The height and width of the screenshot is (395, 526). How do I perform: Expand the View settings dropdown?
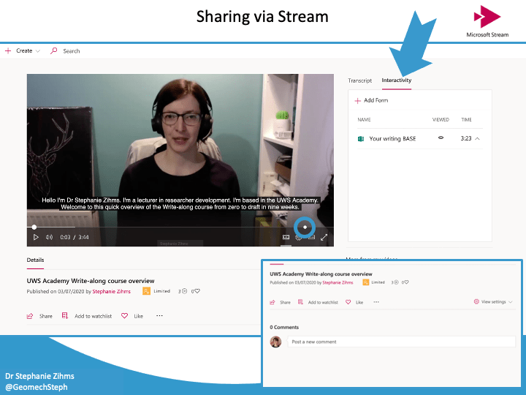click(x=497, y=301)
